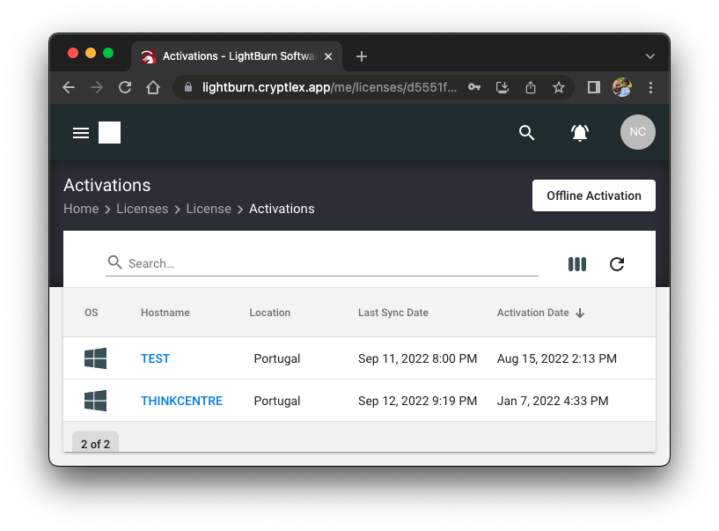This screenshot has width=719, height=531.
Task: Open the Chrome profile menu via avatar
Action: click(x=622, y=87)
